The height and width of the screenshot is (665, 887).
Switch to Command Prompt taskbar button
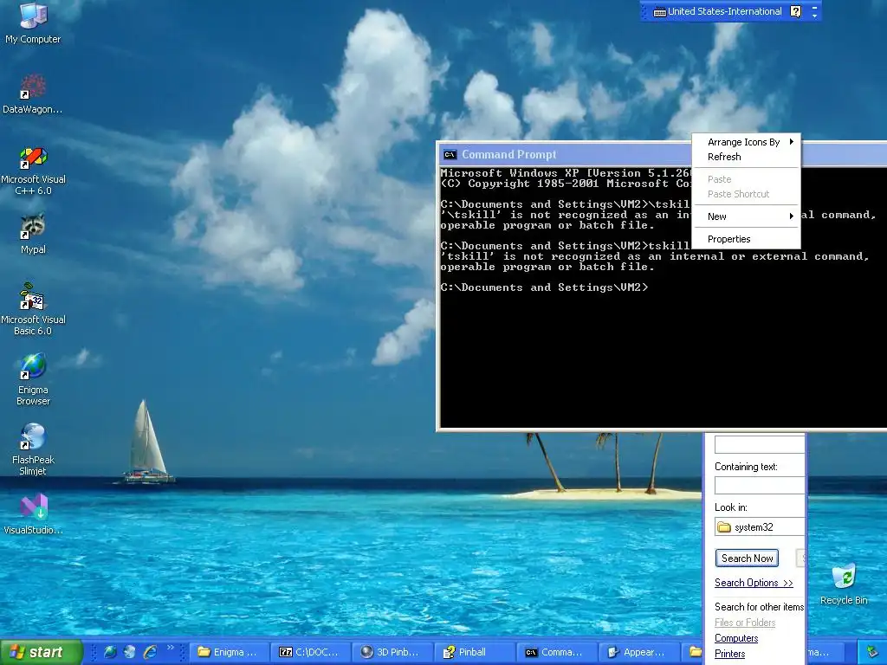(x=555, y=652)
